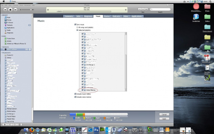Screen dimensions: 214x134
Task: Click the previous track rewind button
Action: tap(5, 10)
